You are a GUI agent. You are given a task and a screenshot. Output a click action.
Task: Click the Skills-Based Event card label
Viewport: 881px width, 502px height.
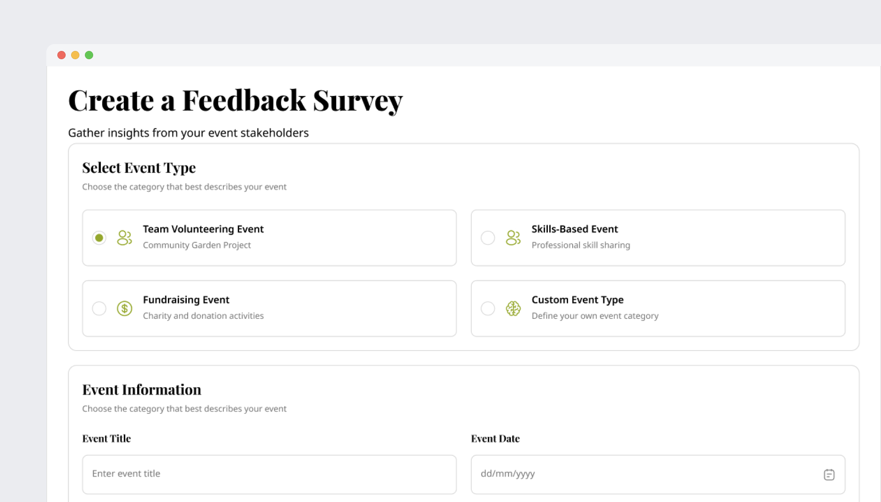[x=574, y=229]
